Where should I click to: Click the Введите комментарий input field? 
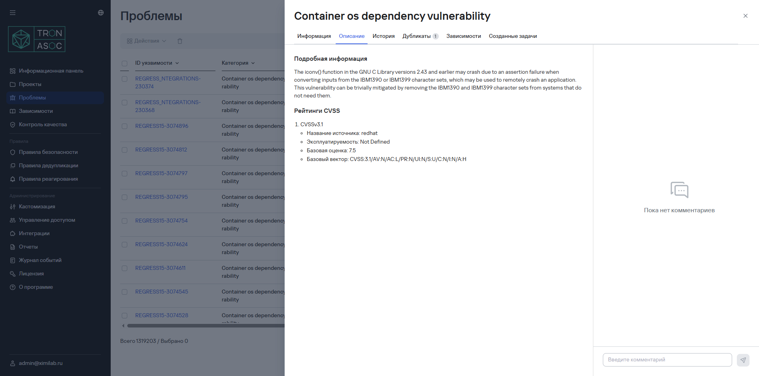pos(667,359)
